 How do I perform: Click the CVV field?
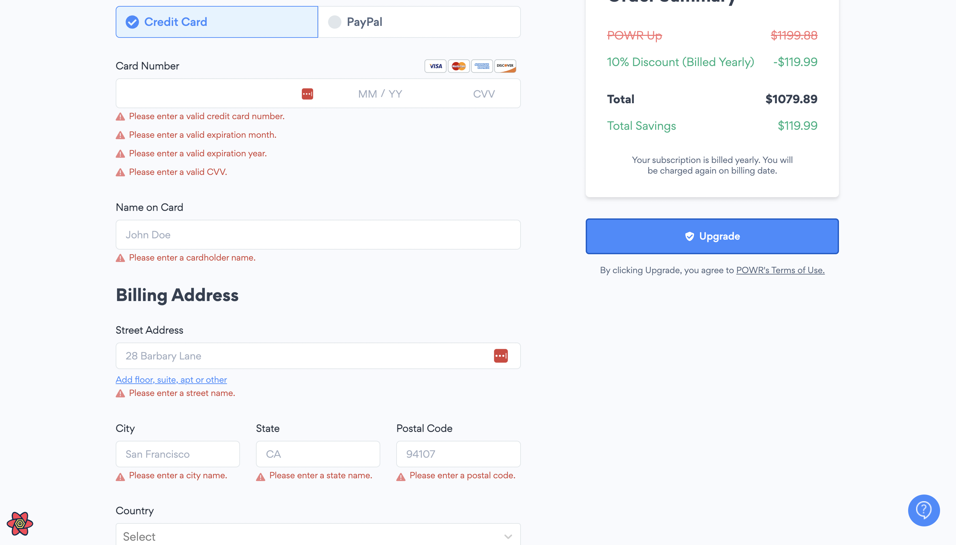coord(483,93)
